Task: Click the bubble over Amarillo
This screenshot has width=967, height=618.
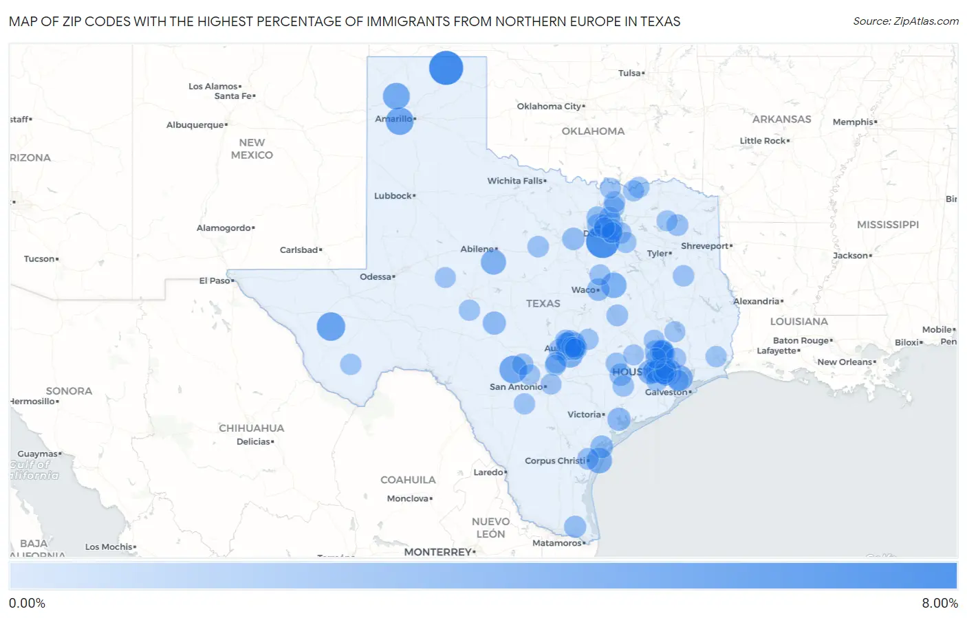Action: 400,121
